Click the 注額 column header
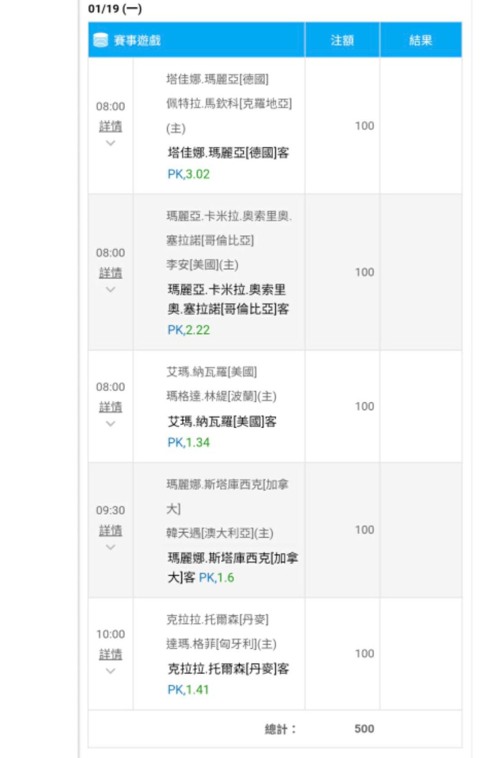Image resolution: width=487 pixels, height=758 pixels. tap(342, 41)
